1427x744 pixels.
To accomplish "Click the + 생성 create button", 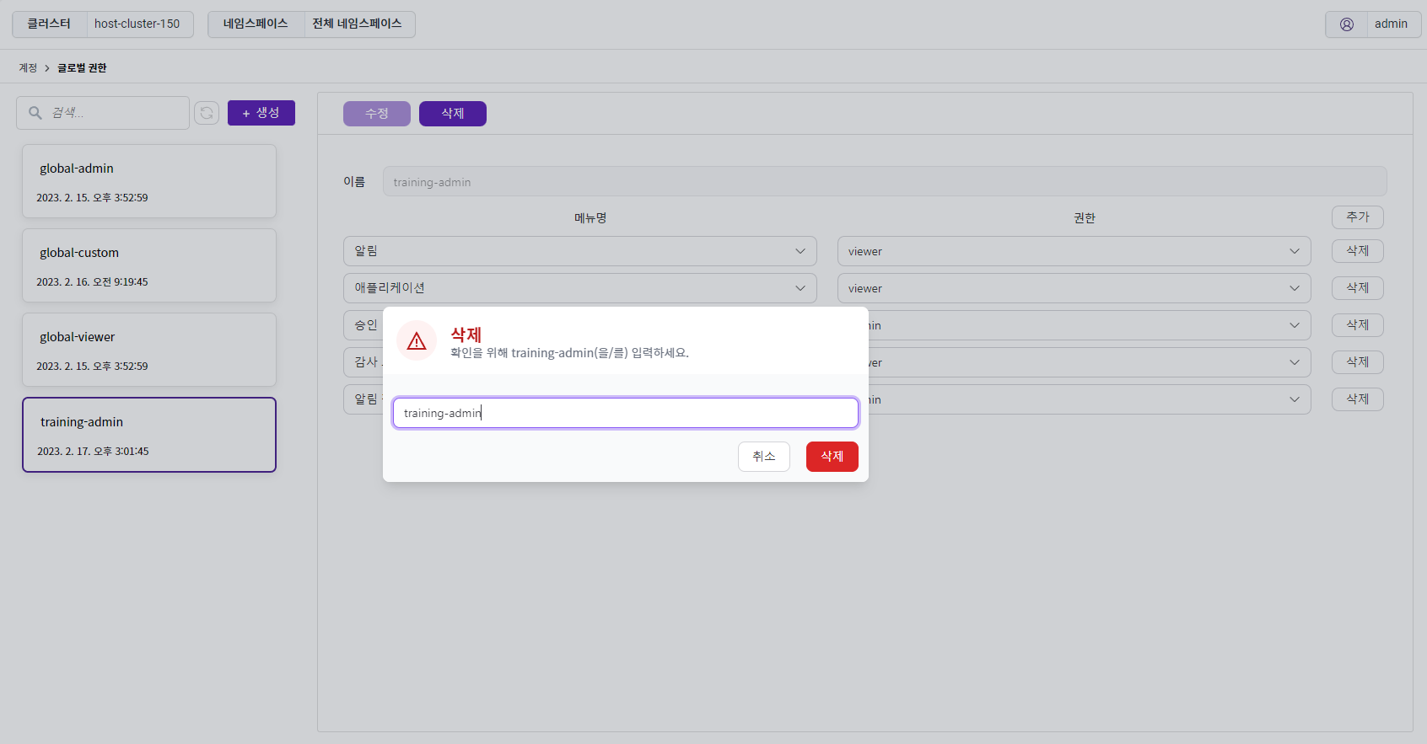I will (x=261, y=113).
